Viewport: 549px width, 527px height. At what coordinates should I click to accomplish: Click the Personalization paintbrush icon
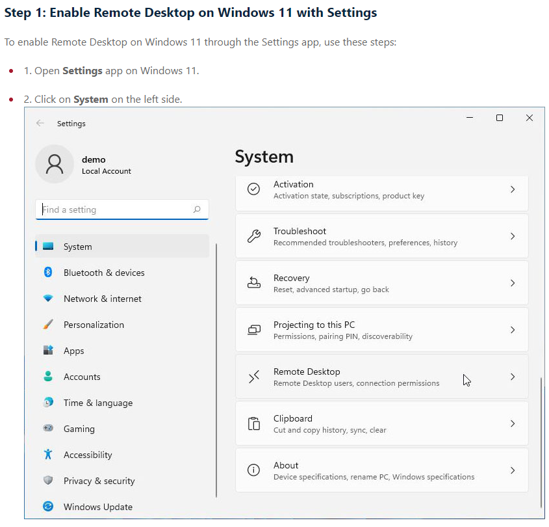click(x=48, y=325)
